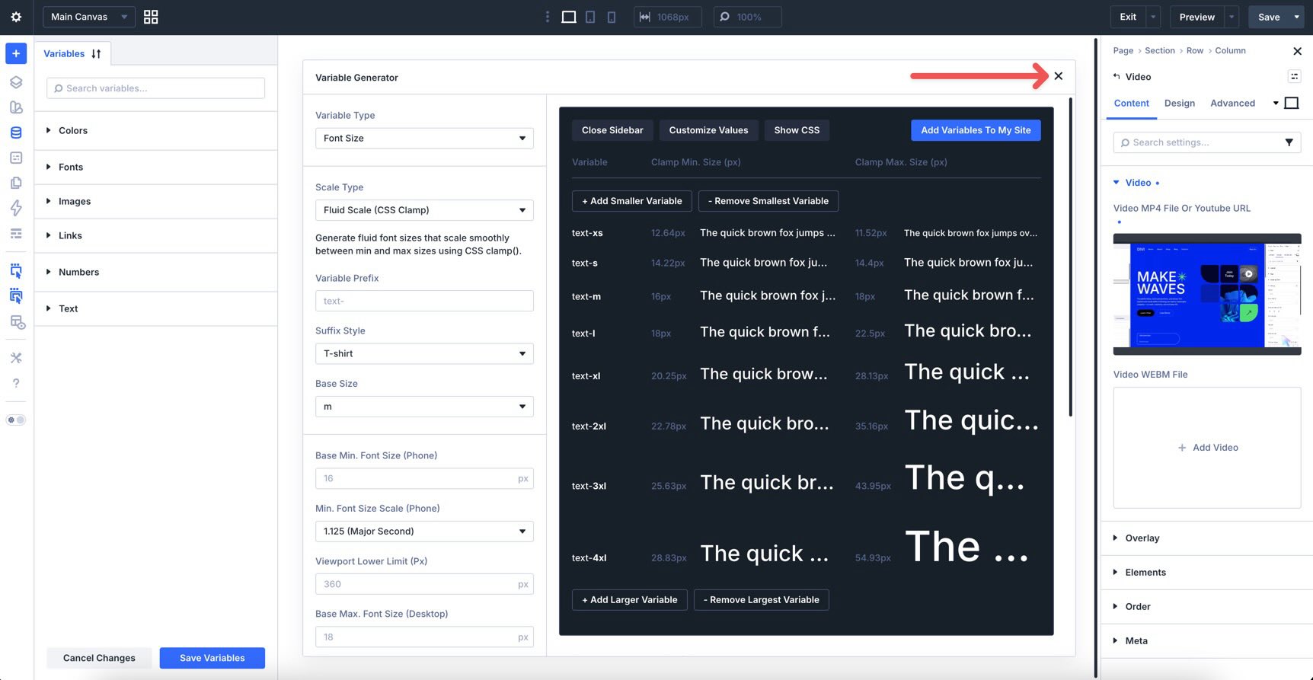This screenshot has height=680, width=1313.
Task: Open the three-dot options in top bar
Action: (x=547, y=17)
